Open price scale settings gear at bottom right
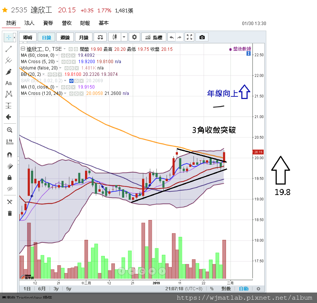317x303 pixels. (258, 289)
